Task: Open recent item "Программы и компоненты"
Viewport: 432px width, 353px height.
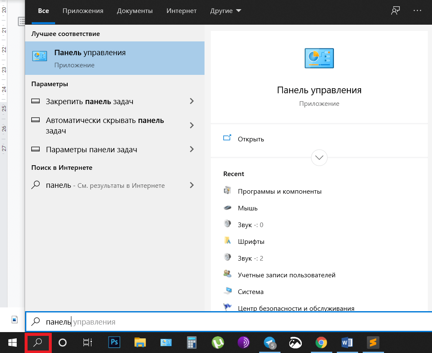Action: pos(279,191)
